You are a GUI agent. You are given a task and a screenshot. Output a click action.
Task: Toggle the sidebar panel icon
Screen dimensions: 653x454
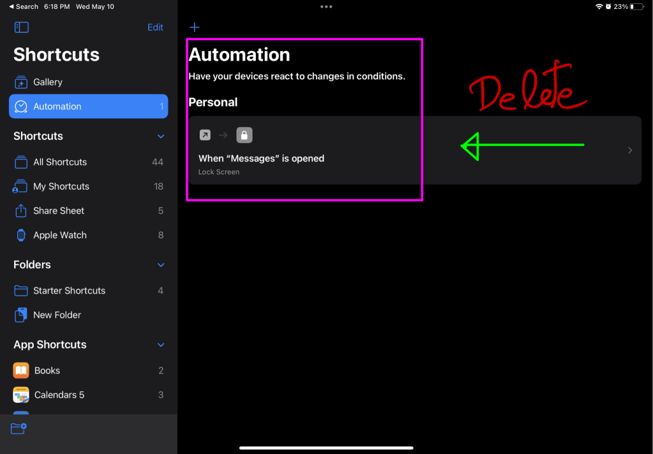click(21, 27)
